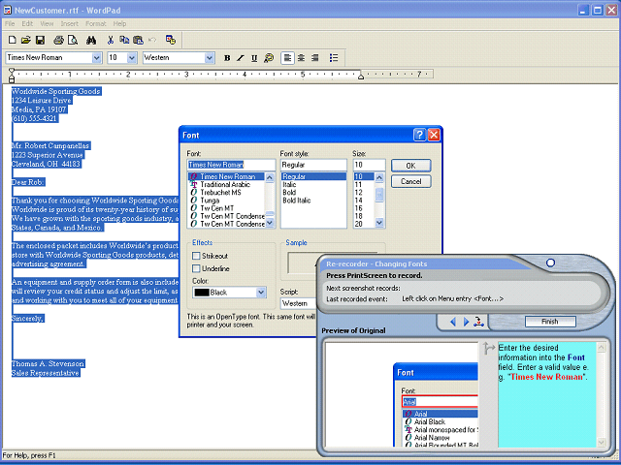621x465 pixels.
Task: Click the Print toolbar icon
Action: coord(59,40)
